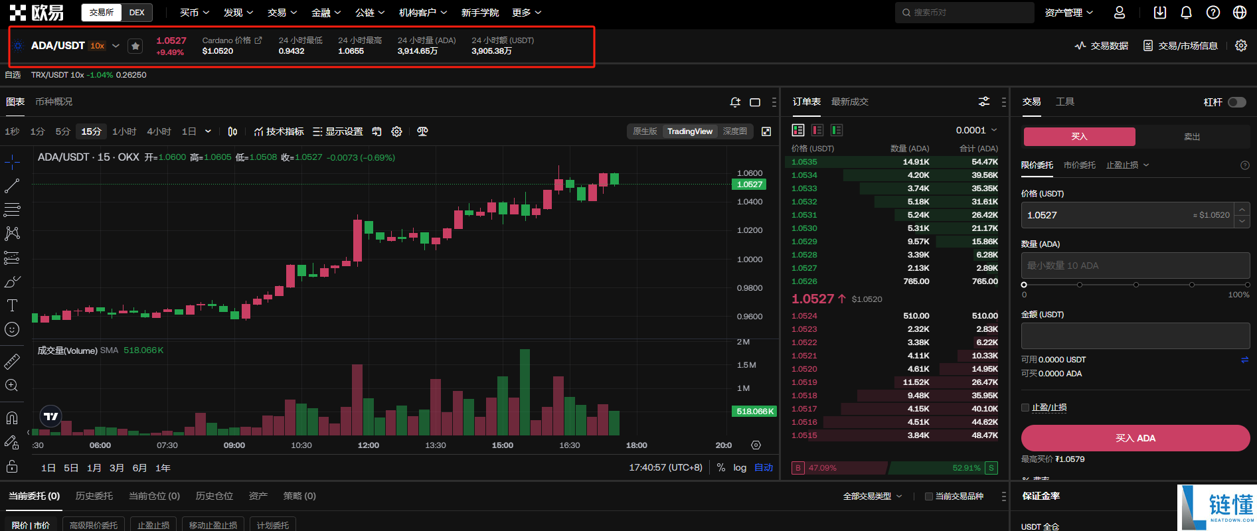Image resolution: width=1257 pixels, height=531 pixels.
Task: Switch to the 最新成交 tab
Action: click(850, 102)
